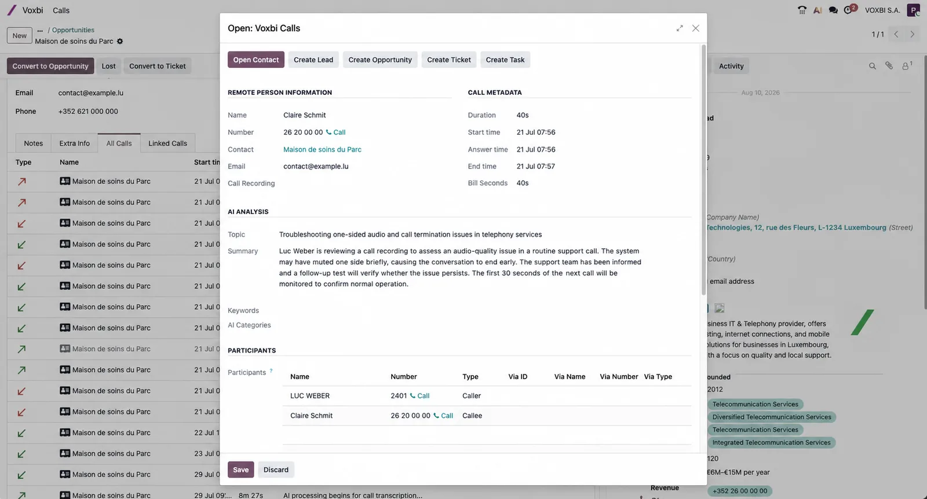Click the Name column header in calls list
Viewport: 927px width, 499px height.
pos(69,162)
